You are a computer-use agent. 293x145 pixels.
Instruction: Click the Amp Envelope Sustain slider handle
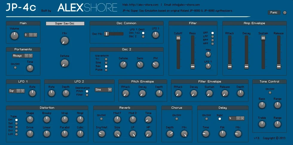[x=263, y=38]
